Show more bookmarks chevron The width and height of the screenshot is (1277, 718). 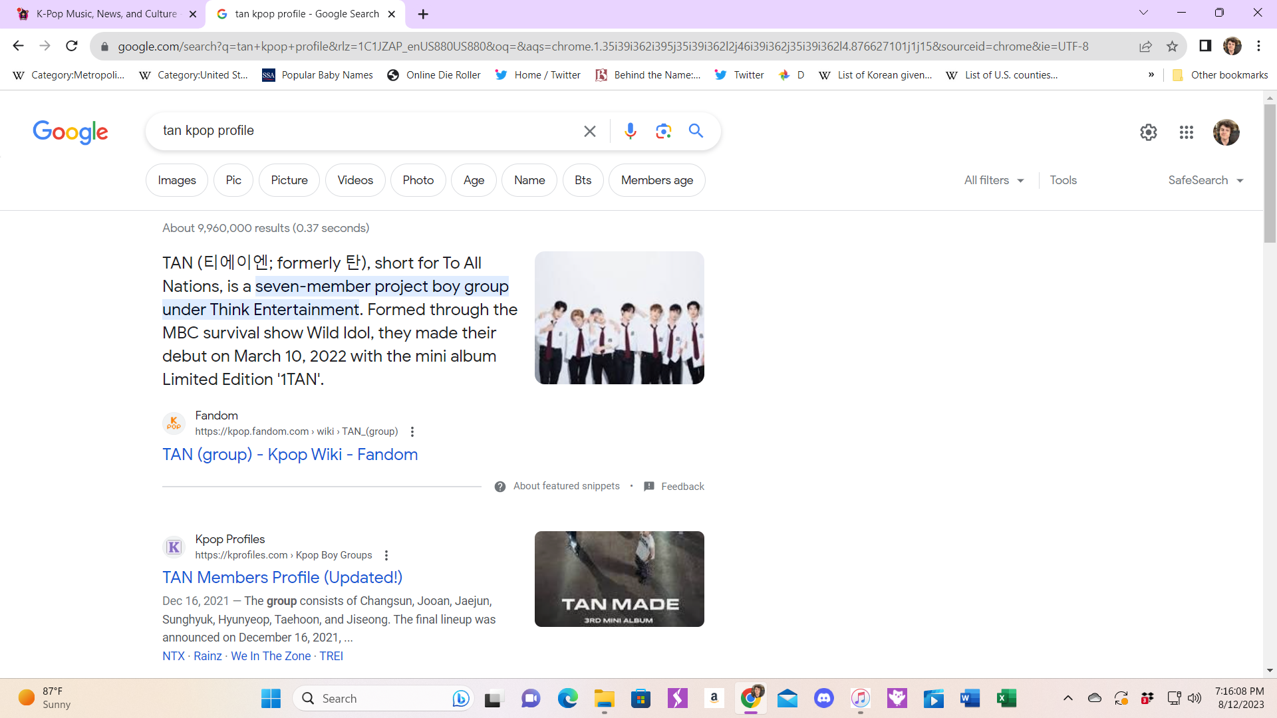(x=1151, y=75)
